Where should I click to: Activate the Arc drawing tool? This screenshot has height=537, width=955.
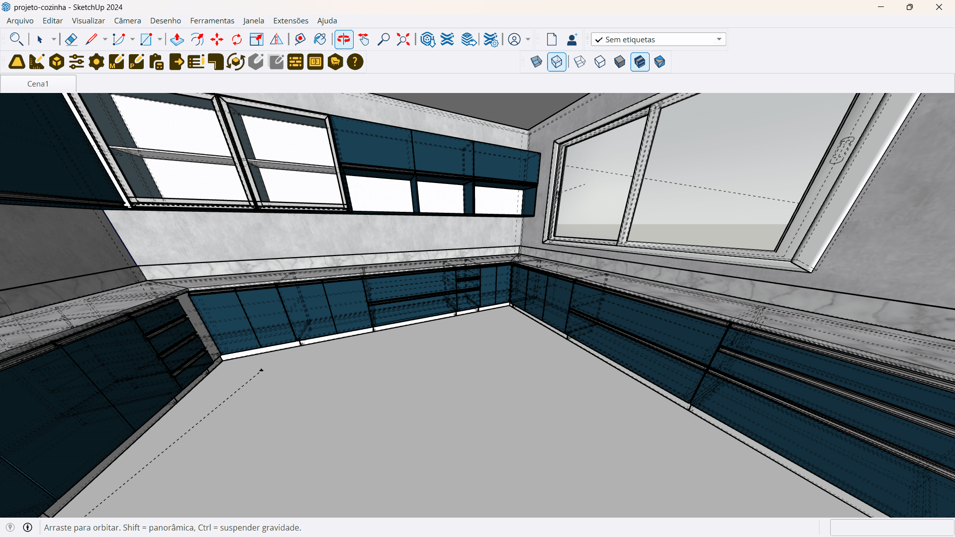point(118,39)
